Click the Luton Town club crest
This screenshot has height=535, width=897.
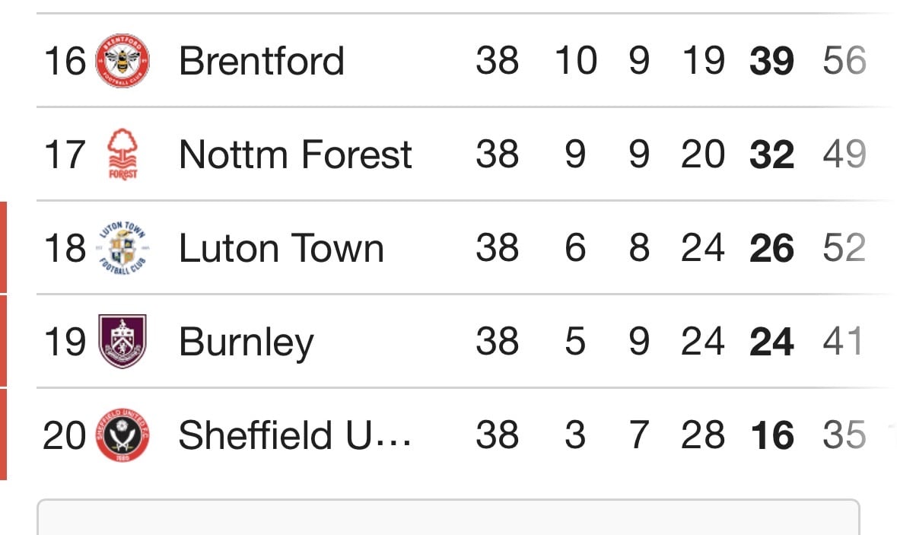pos(122,248)
